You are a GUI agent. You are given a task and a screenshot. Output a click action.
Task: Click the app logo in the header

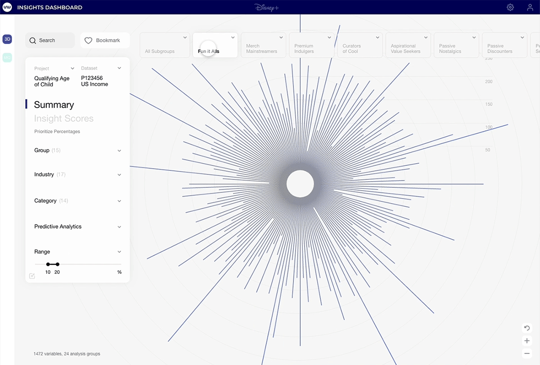coord(7,7)
